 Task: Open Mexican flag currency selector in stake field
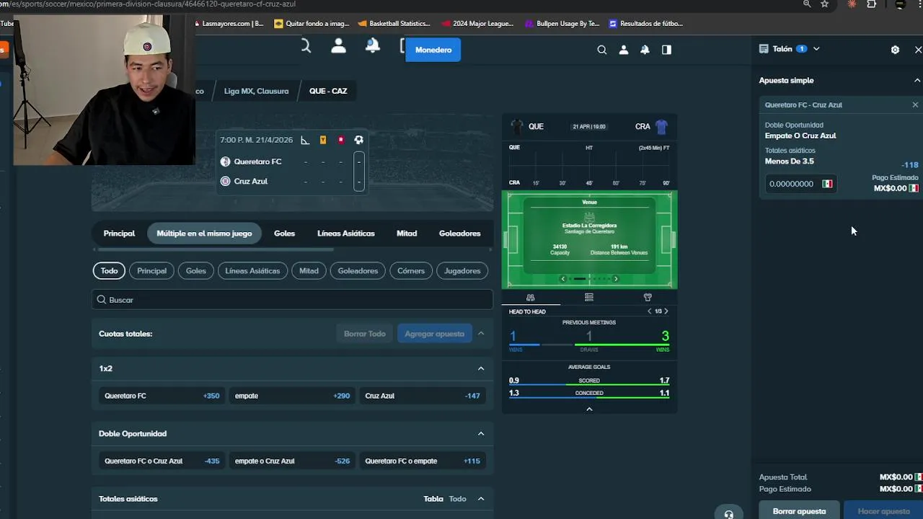(827, 184)
